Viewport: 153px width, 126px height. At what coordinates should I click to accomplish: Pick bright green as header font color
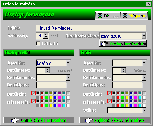point(122,97)
